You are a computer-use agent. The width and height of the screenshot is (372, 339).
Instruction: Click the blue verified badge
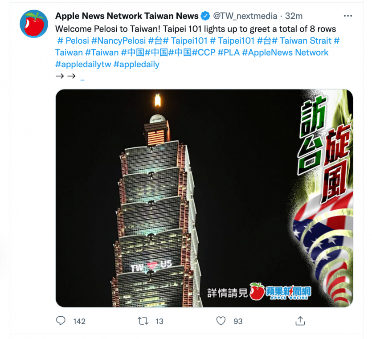(x=205, y=16)
